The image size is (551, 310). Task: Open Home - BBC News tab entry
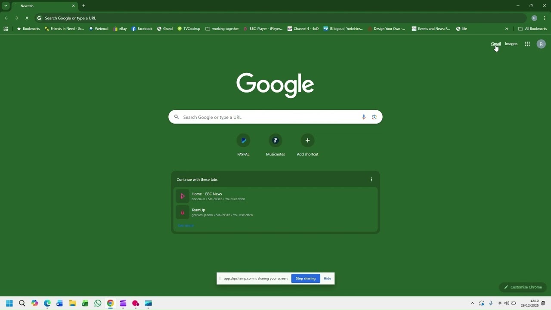pos(275,196)
